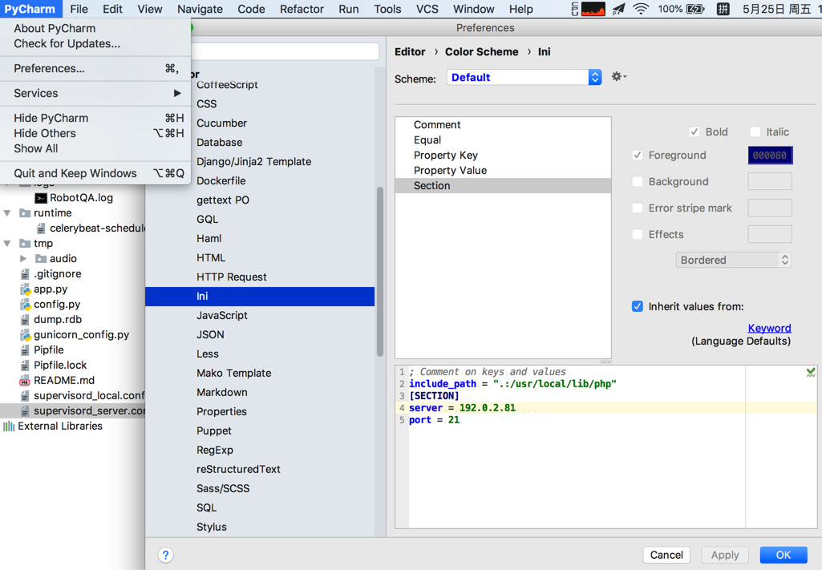Enable the Error stripe mark checkbox
The height and width of the screenshot is (570, 822).
[638, 208]
